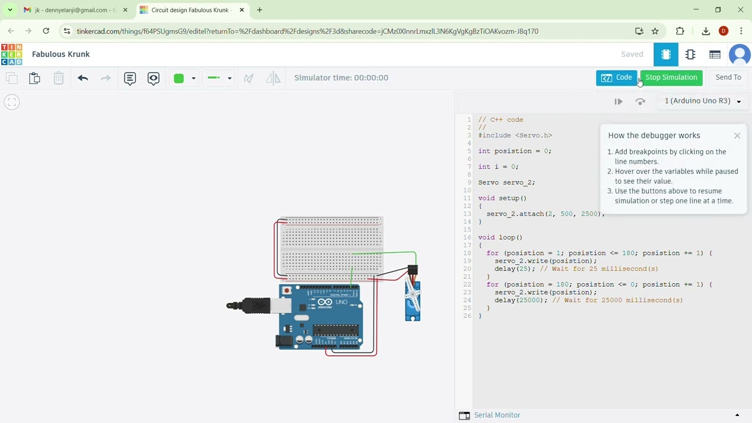
Task: Toggle breakpoint on line number 19
Action: [x=467, y=261]
